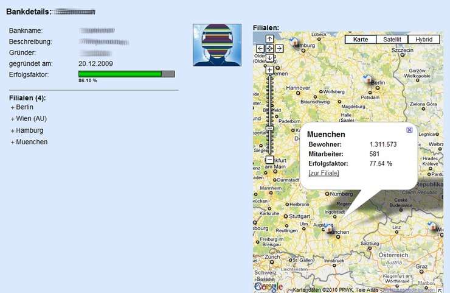
Task: Switch map to Karte view
Action: click(361, 40)
